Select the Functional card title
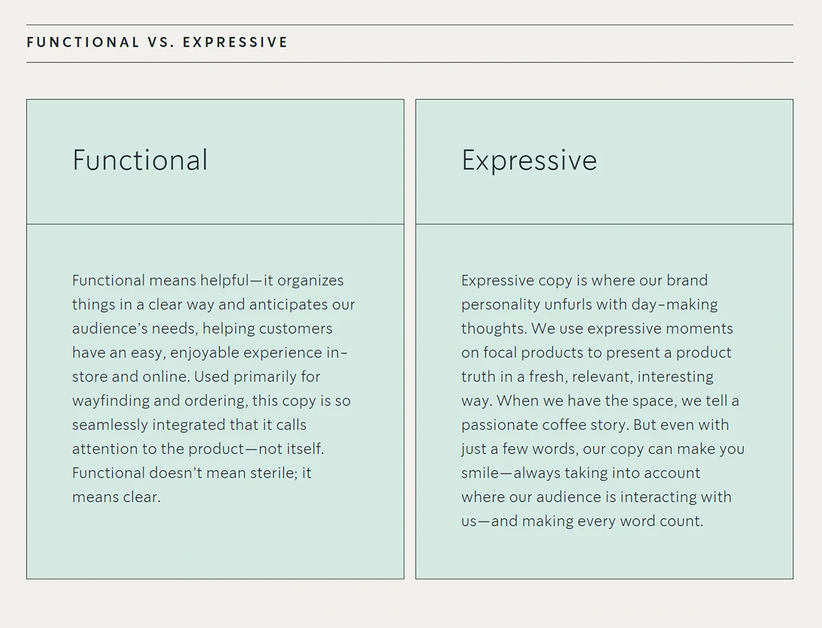The height and width of the screenshot is (628, 822). [140, 160]
